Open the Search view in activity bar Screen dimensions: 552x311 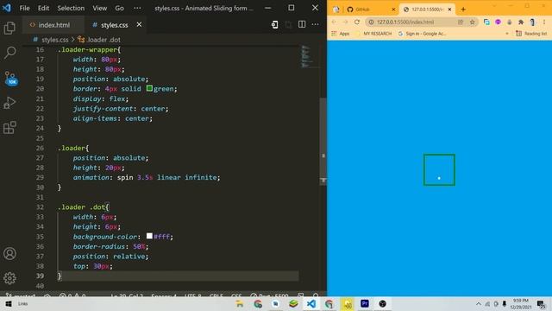(x=9, y=53)
